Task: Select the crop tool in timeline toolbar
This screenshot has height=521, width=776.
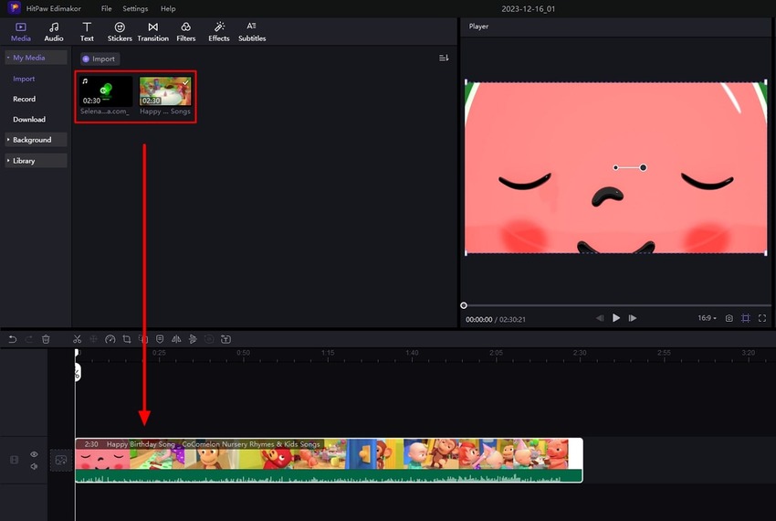Action: click(x=127, y=339)
